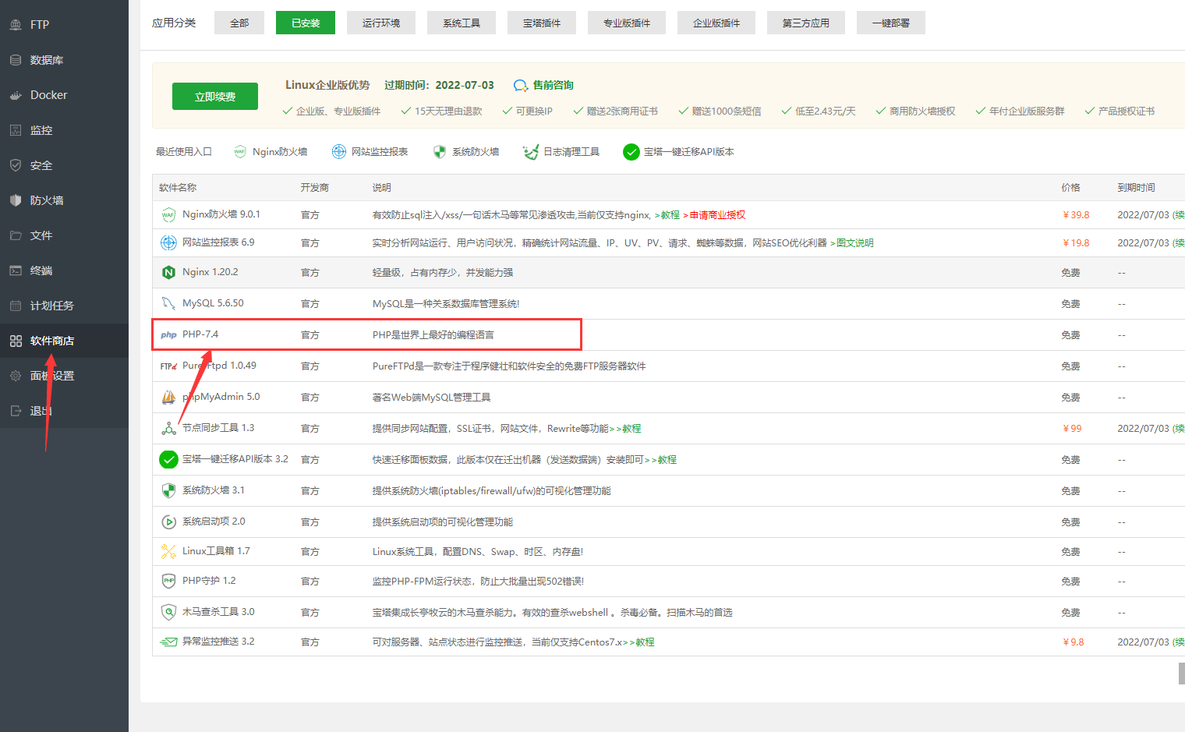Click the 系统防火墙 3.1 shield icon
Image resolution: width=1185 pixels, height=732 pixels.
pyautogui.click(x=168, y=490)
